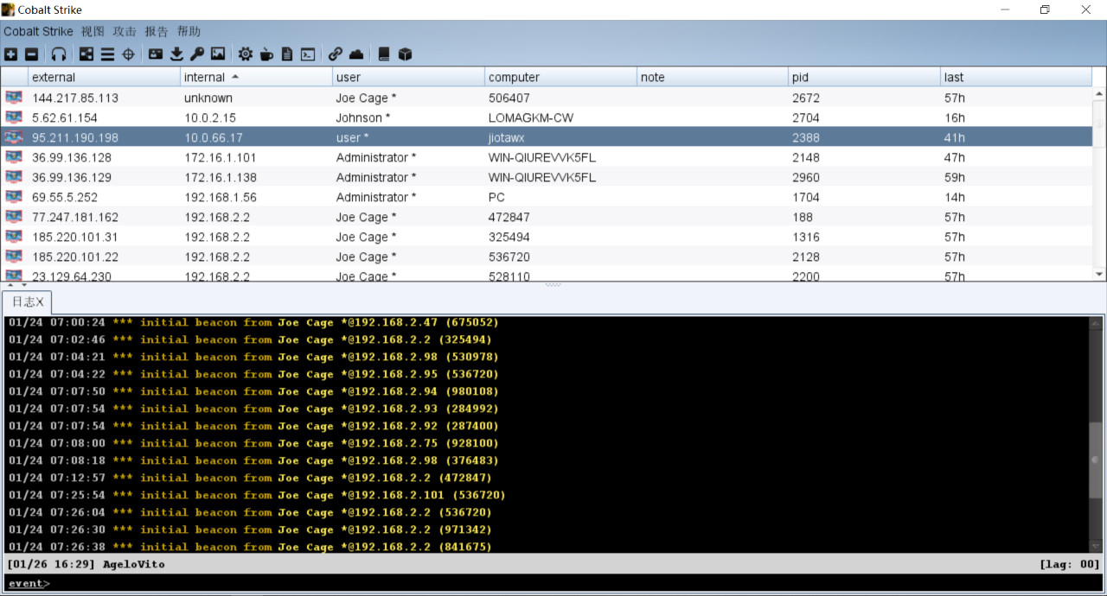Collapse the session pane with the splitter arrows
This screenshot has width=1107, height=596.
pos(9,284)
